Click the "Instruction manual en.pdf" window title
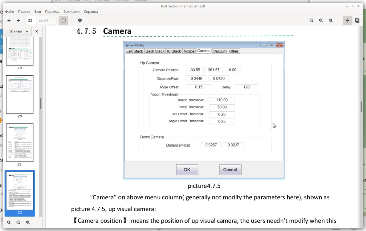Image resolution: width=366 pixels, height=231 pixels. 183,6
